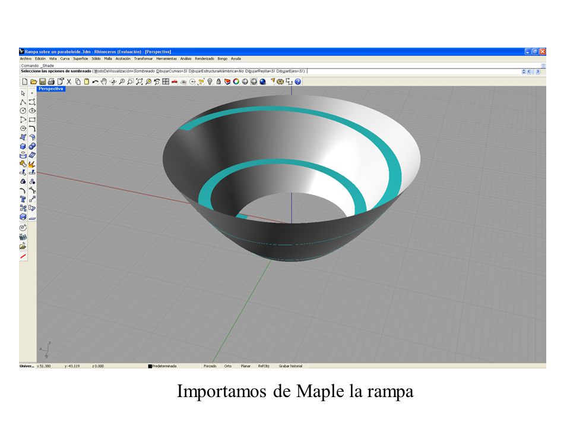570x428 pixels.
Task: Cut selection with the scissors icon
Action: (69, 82)
